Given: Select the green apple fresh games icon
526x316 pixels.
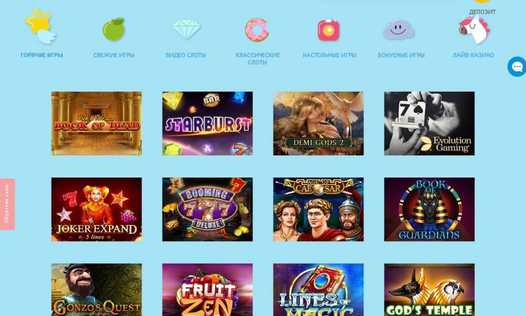Looking at the screenshot, I should (x=114, y=29).
